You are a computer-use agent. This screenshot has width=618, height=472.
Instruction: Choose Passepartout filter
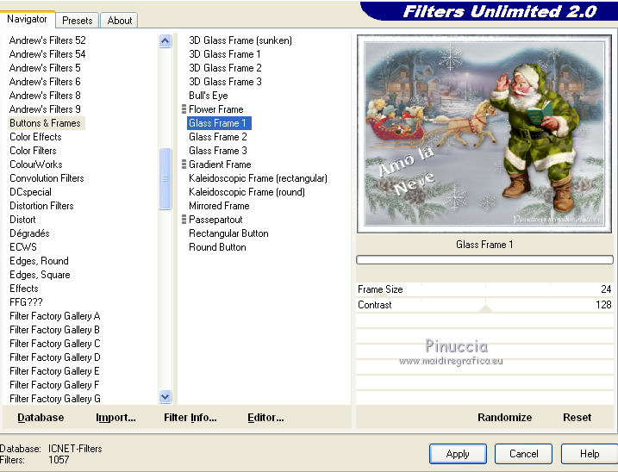[215, 220]
